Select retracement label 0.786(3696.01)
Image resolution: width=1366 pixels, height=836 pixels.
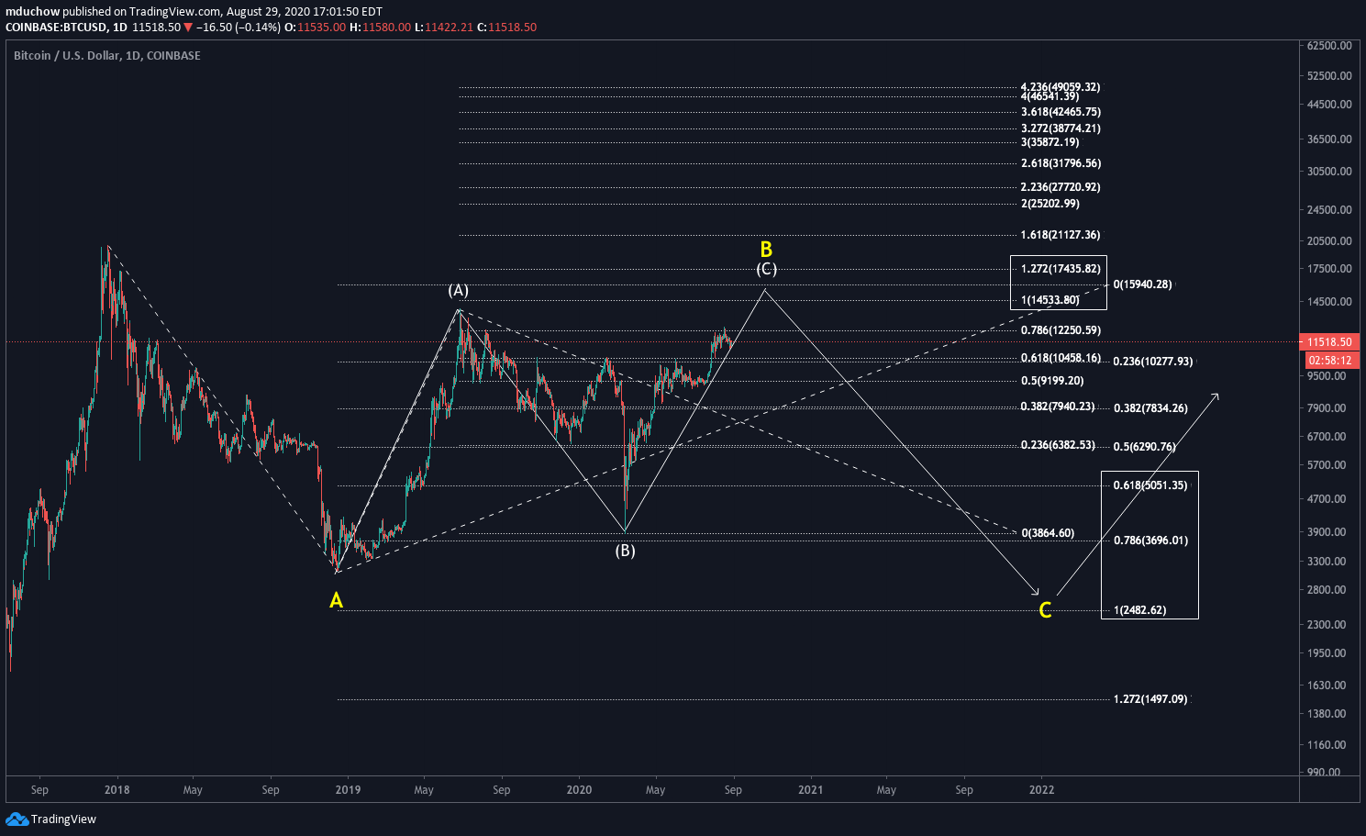[x=1150, y=541]
